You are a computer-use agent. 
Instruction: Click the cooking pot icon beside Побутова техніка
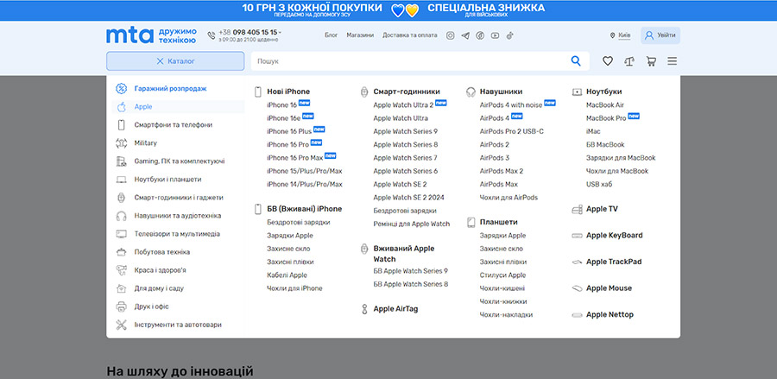tap(122, 252)
